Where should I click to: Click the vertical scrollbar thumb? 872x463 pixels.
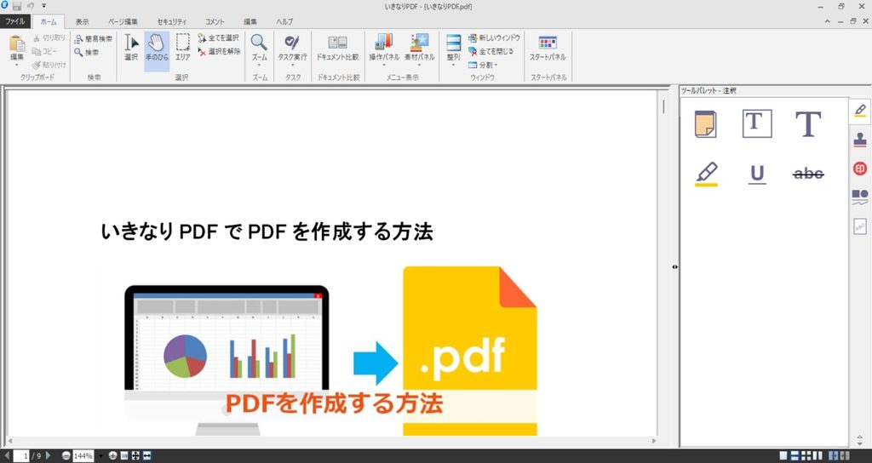(663, 106)
